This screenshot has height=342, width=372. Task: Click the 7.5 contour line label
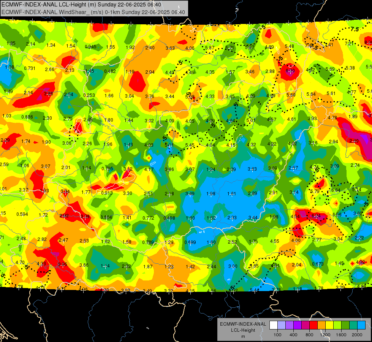(x=355, y=29)
